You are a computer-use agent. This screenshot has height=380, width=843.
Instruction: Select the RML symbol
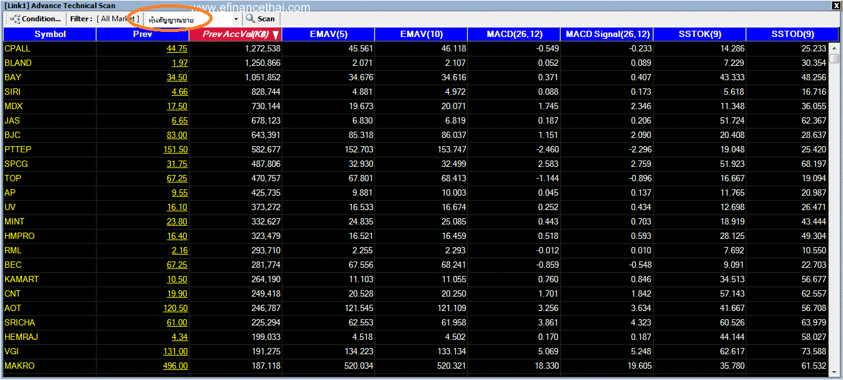pos(13,250)
